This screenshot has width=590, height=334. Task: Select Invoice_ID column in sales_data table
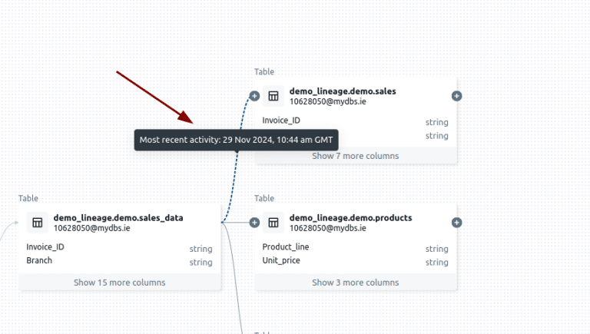coord(45,247)
